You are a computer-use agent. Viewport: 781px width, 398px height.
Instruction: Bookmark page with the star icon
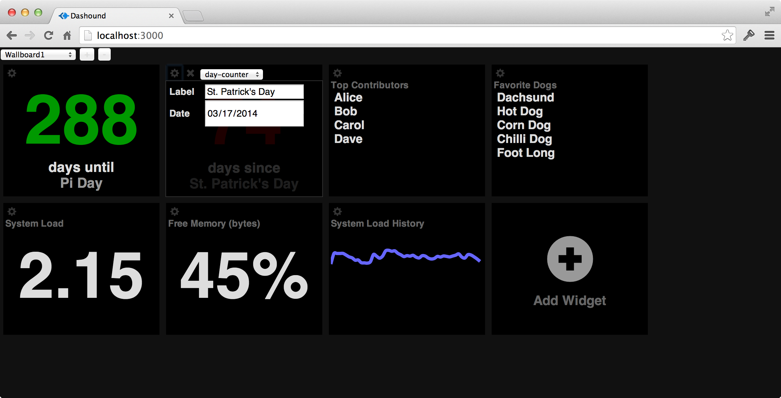727,36
